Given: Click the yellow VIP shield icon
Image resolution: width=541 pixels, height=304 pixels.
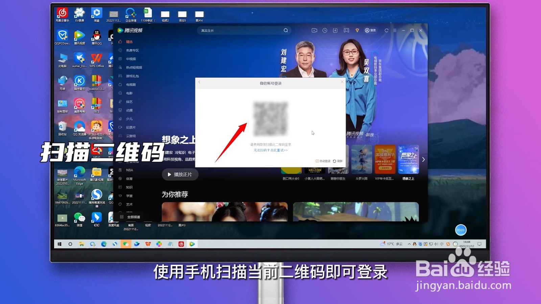Looking at the screenshot, I should (x=357, y=30).
